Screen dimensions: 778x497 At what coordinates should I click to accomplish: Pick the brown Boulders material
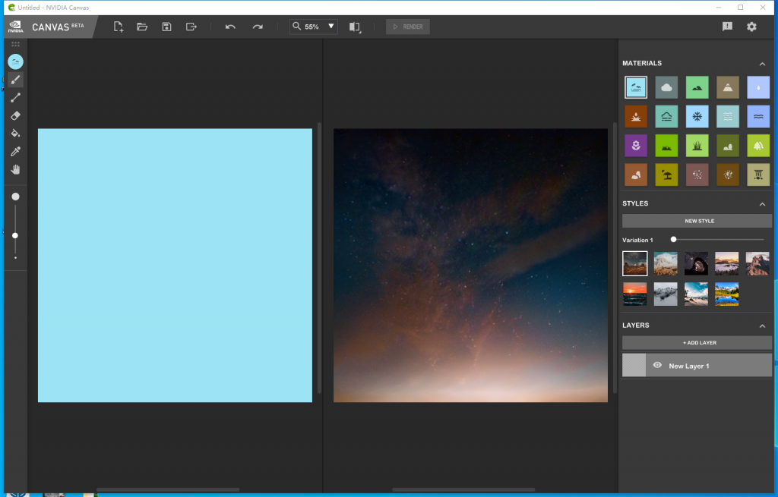(636, 175)
